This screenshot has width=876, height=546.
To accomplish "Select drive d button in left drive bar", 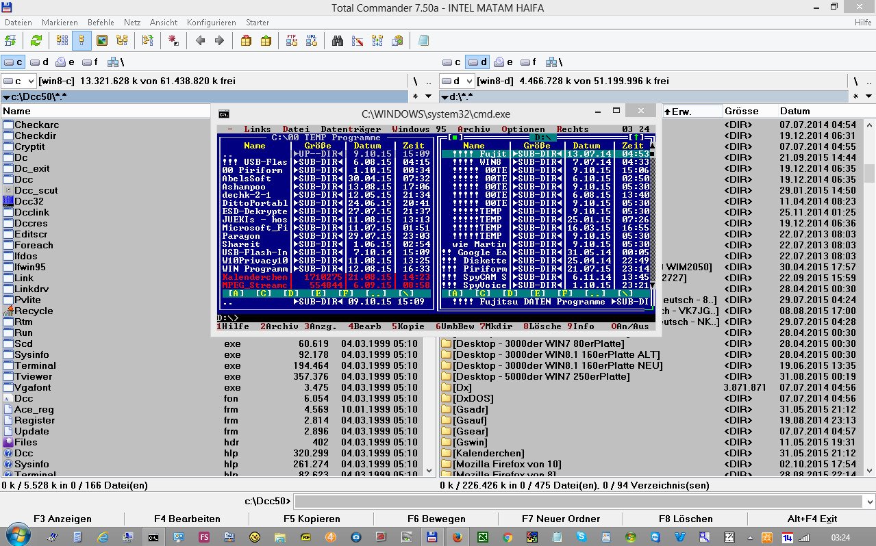I will pos(40,62).
